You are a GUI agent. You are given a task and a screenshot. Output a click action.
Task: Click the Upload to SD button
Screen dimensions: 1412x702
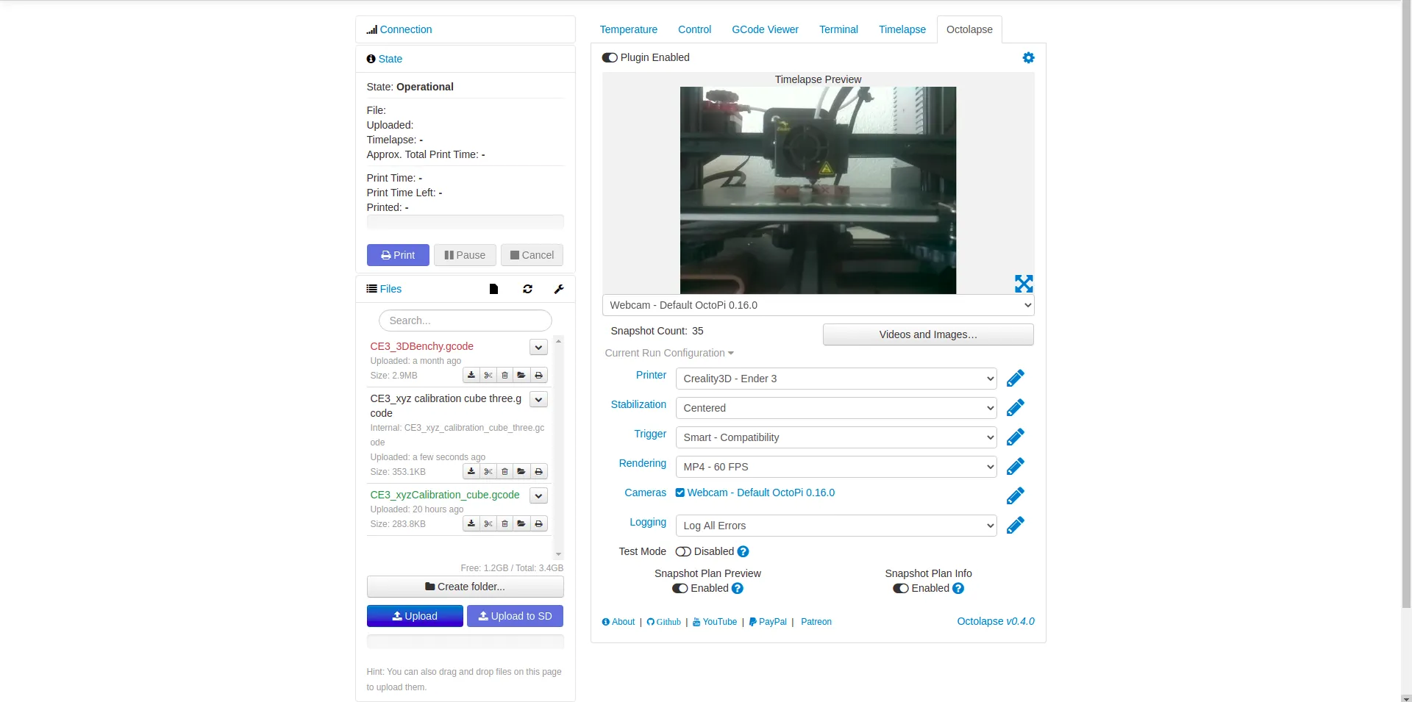pyautogui.click(x=515, y=616)
